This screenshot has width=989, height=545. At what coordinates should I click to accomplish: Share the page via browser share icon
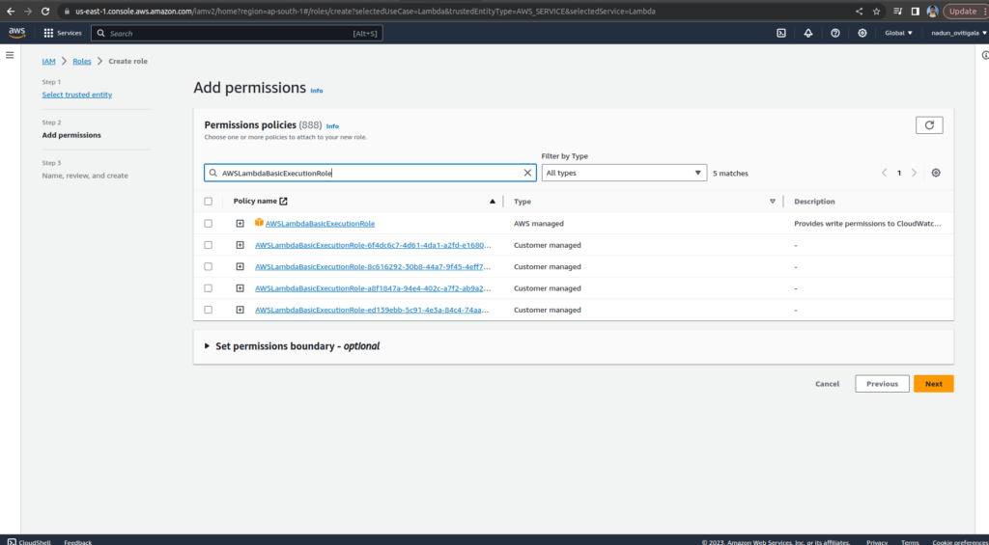tap(859, 12)
